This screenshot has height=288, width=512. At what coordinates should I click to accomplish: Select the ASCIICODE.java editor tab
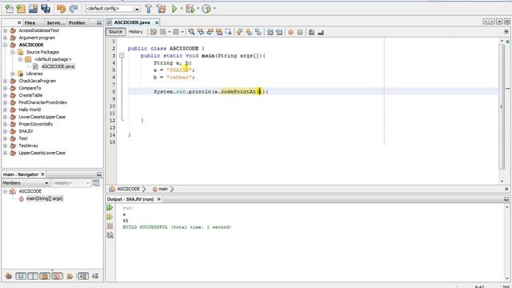tap(132, 22)
